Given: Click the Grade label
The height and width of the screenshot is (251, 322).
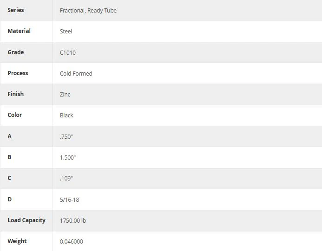Looking at the screenshot, I should [x=16, y=52].
